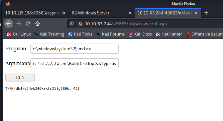The image size is (223, 121).
Task: Click into the Arguments text field
Action: pos(74,64)
